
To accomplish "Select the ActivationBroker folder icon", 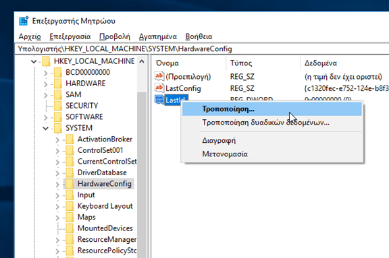I will 70,139.
